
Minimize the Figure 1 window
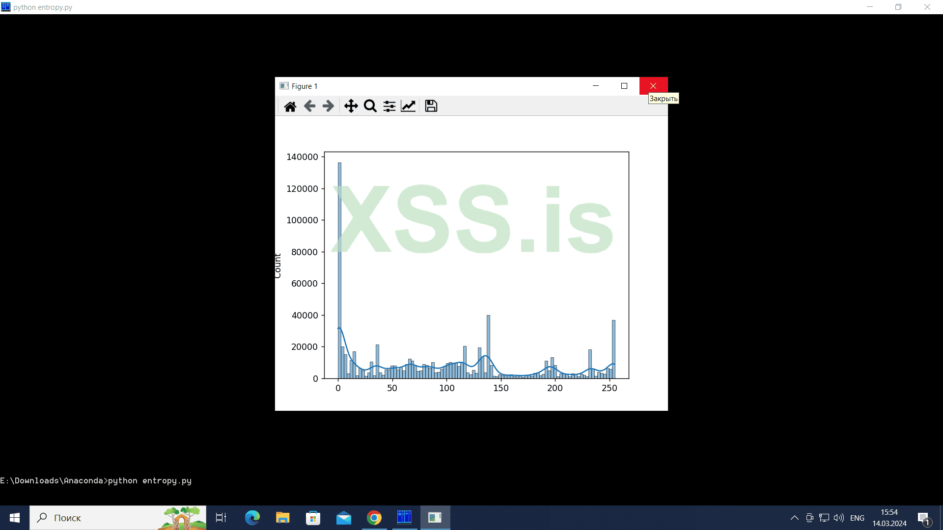[596, 86]
